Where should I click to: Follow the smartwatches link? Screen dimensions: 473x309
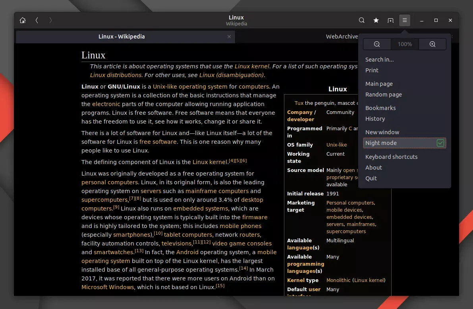coord(114,252)
